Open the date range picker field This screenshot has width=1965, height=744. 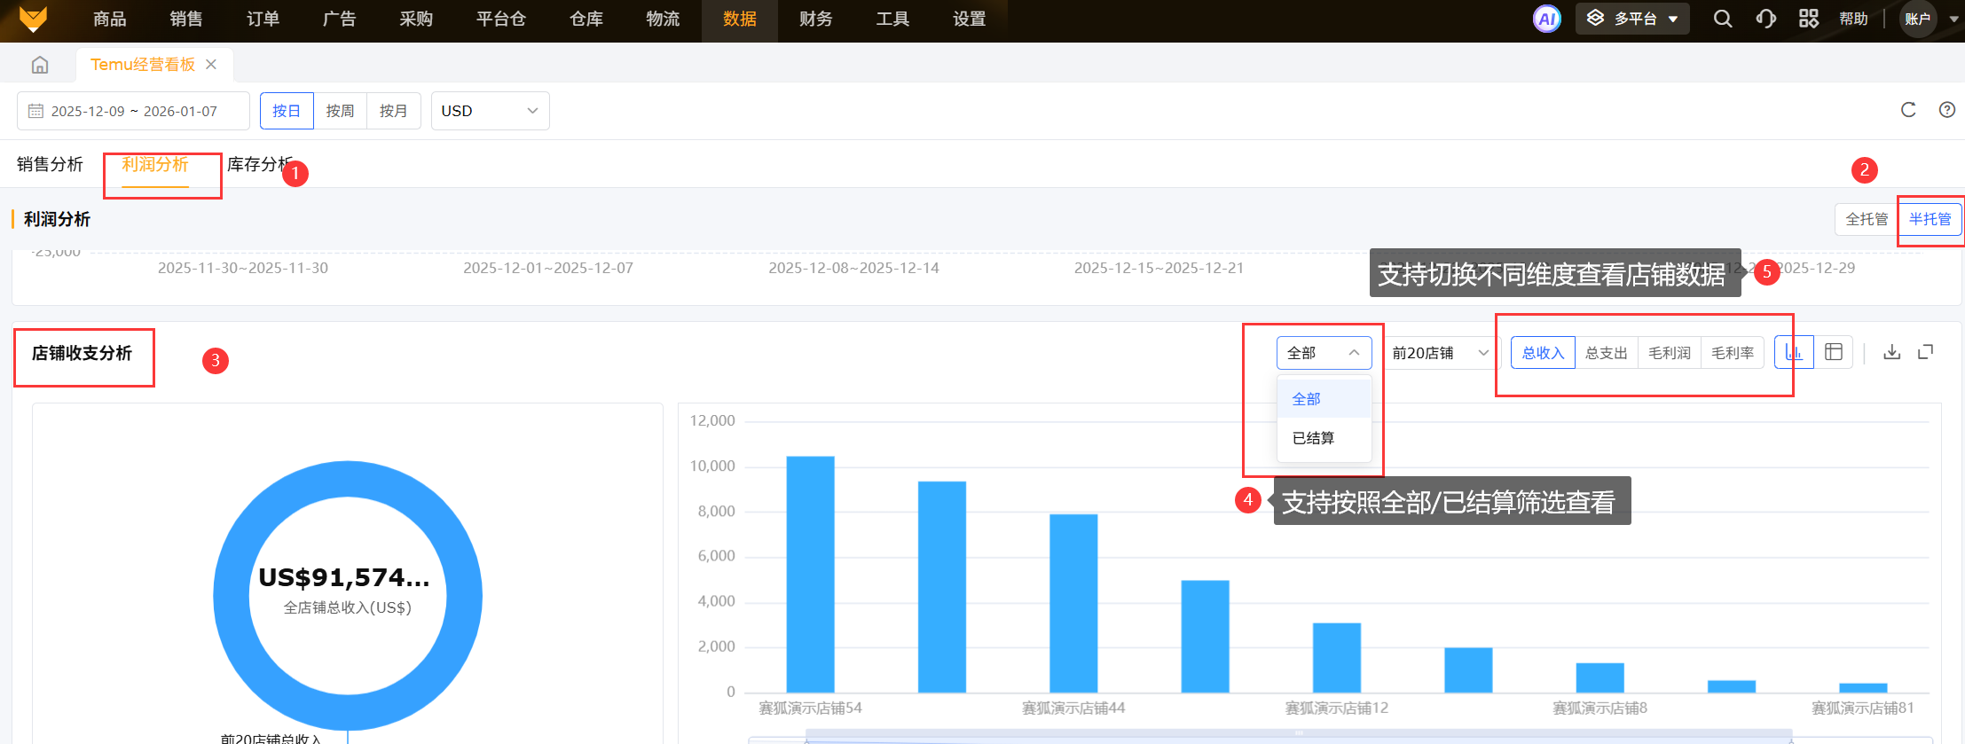[x=133, y=111]
